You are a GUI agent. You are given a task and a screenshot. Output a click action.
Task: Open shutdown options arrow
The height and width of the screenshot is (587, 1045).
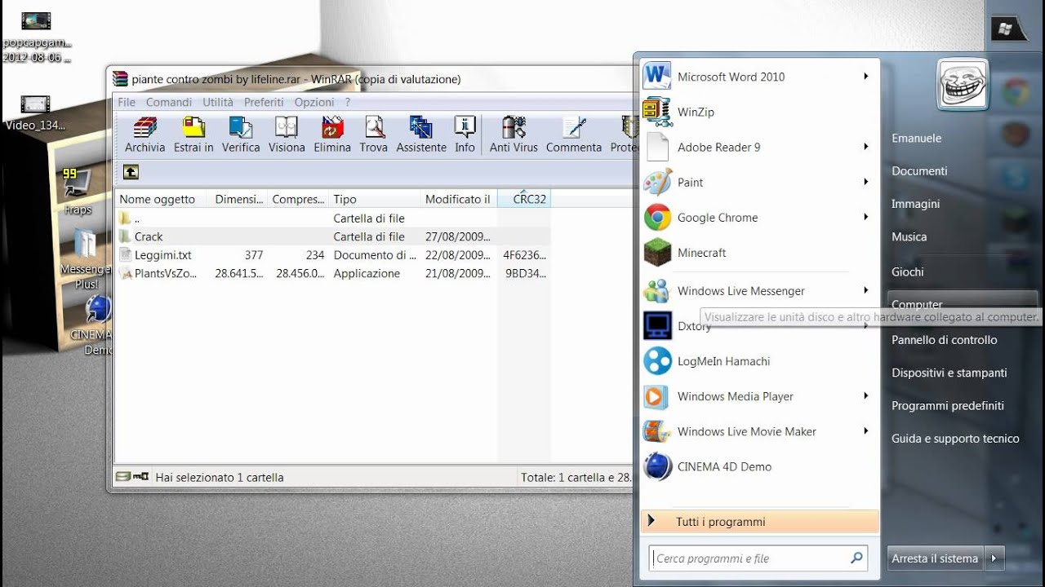(994, 558)
